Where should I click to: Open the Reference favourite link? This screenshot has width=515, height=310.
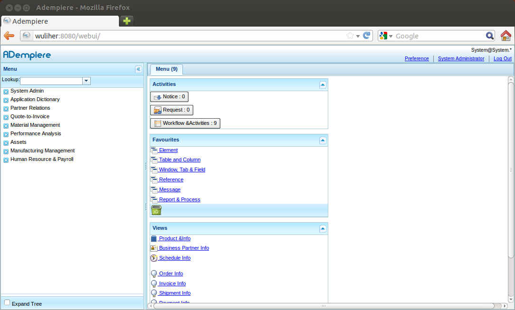pyautogui.click(x=171, y=179)
